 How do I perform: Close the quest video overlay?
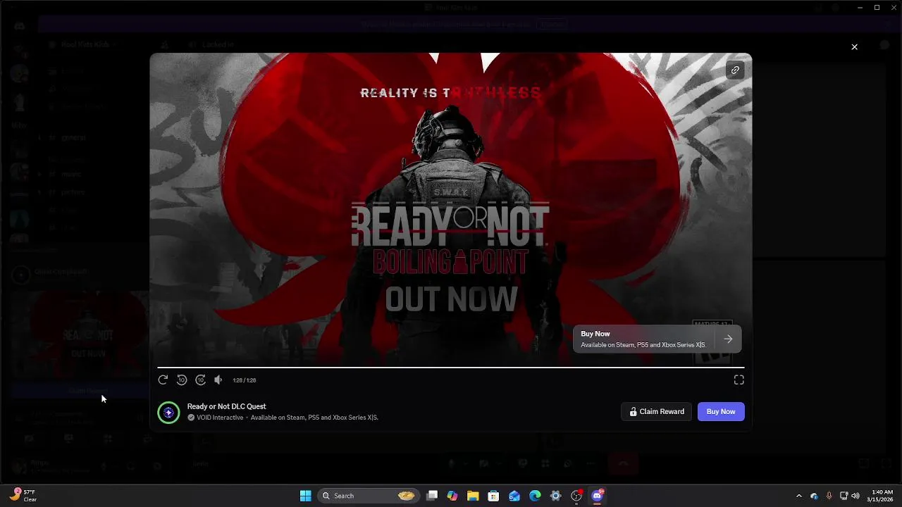coord(854,47)
